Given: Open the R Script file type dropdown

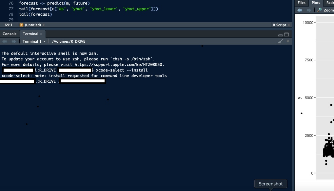Looking at the screenshot, I should pyautogui.click(x=281, y=25).
